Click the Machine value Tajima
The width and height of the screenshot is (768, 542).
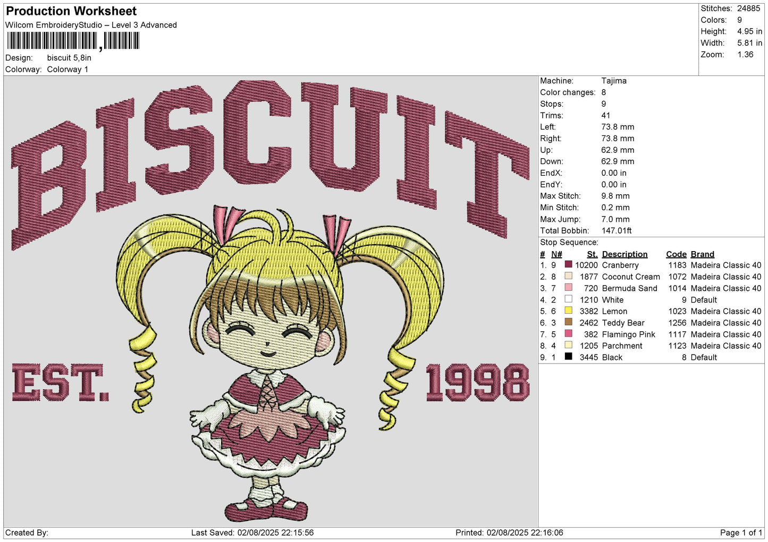[x=614, y=81]
